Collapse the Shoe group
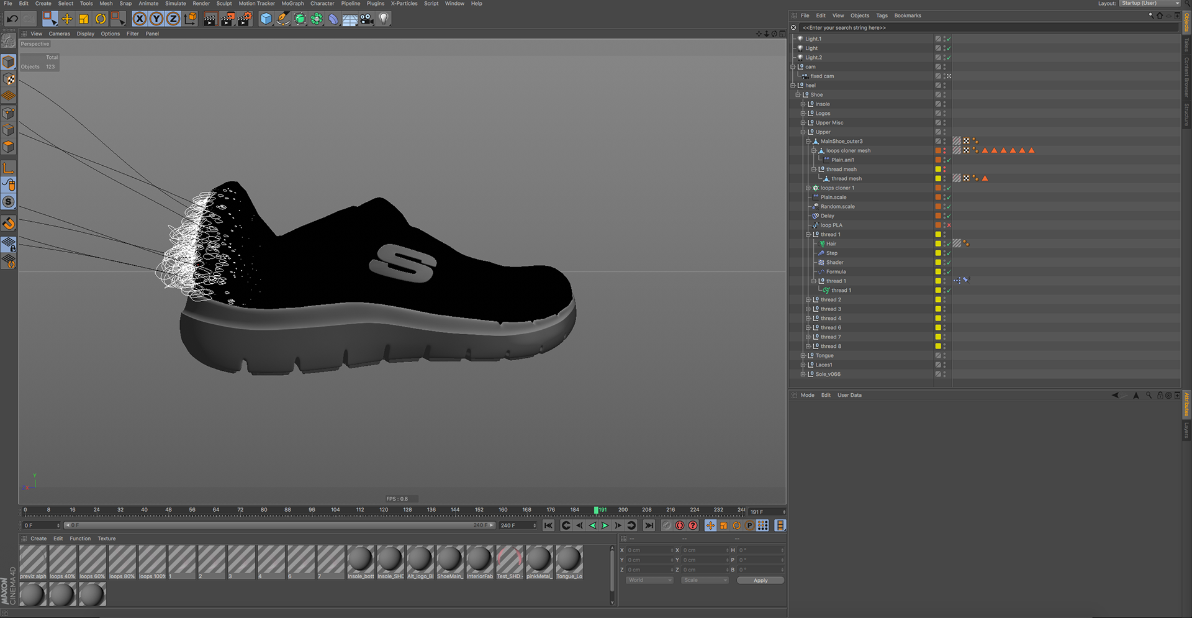 pyautogui.click(x=798, y=95)
